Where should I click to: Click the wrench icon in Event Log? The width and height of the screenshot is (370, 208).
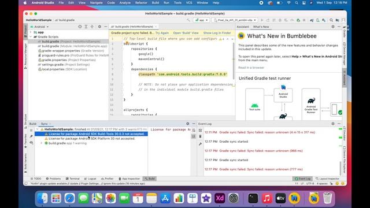tap(201, 144)
